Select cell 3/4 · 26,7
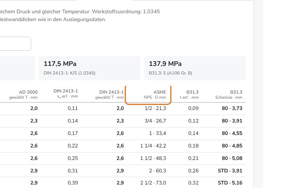The width and height of the screenshot is (286, 188). [155, 121]
